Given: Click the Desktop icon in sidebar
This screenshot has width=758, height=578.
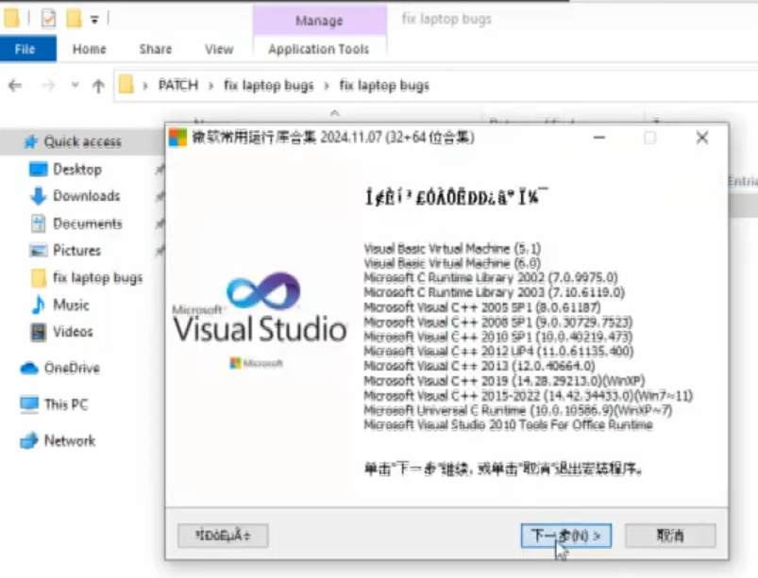Looking at the screenshot, I should click(x=38, y=170).
